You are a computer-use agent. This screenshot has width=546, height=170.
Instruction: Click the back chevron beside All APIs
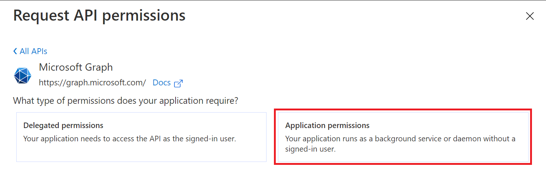[15, 51]
